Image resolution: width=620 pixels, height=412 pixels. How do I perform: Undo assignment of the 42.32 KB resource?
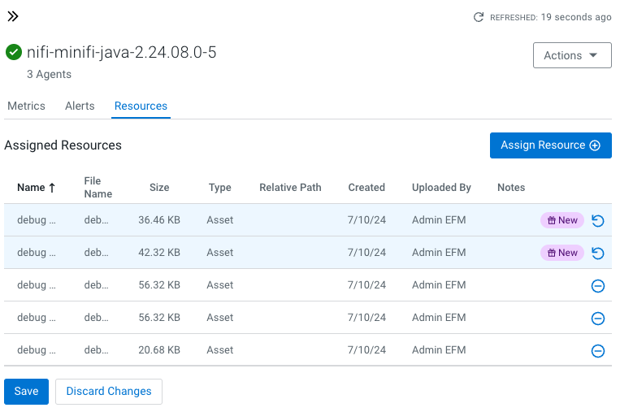pyautogui.click(x=598, y=254)
